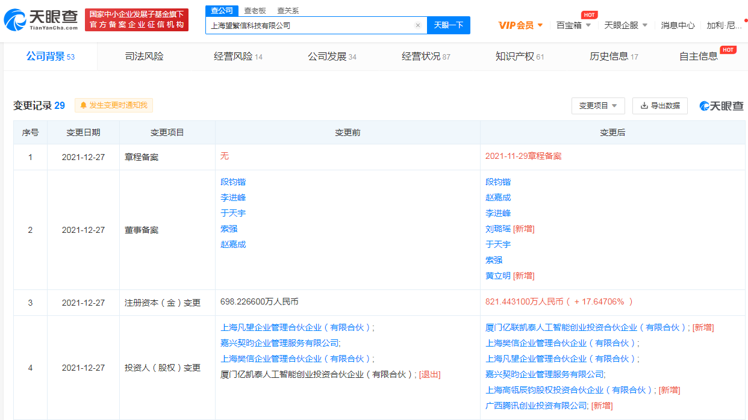Click the red official credit agency banner

click(137, 20)
